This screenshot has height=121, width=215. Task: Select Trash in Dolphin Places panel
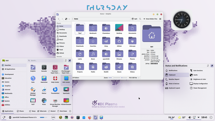[64, 50]
